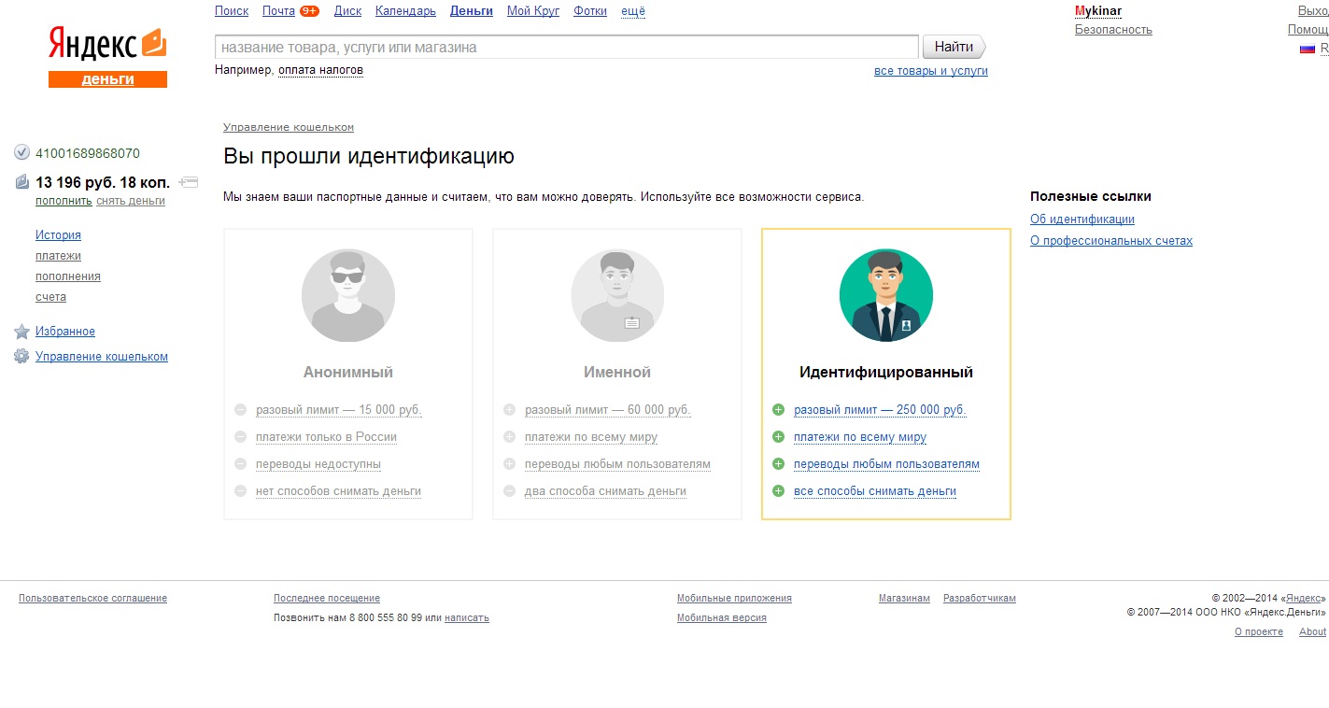Click the icon by Именной переводы любым пользователям
The height and width of the screenshot is (708, 1329).
point(509,464)
